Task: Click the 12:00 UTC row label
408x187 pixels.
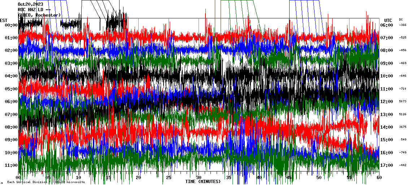Action: [x=387, y=102]
